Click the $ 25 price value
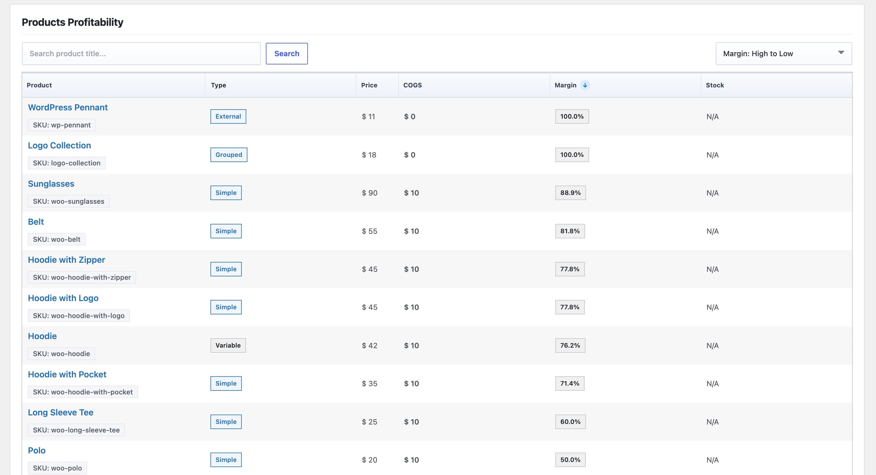The height and width of the screenshot is (475, 876). (370, 422)
